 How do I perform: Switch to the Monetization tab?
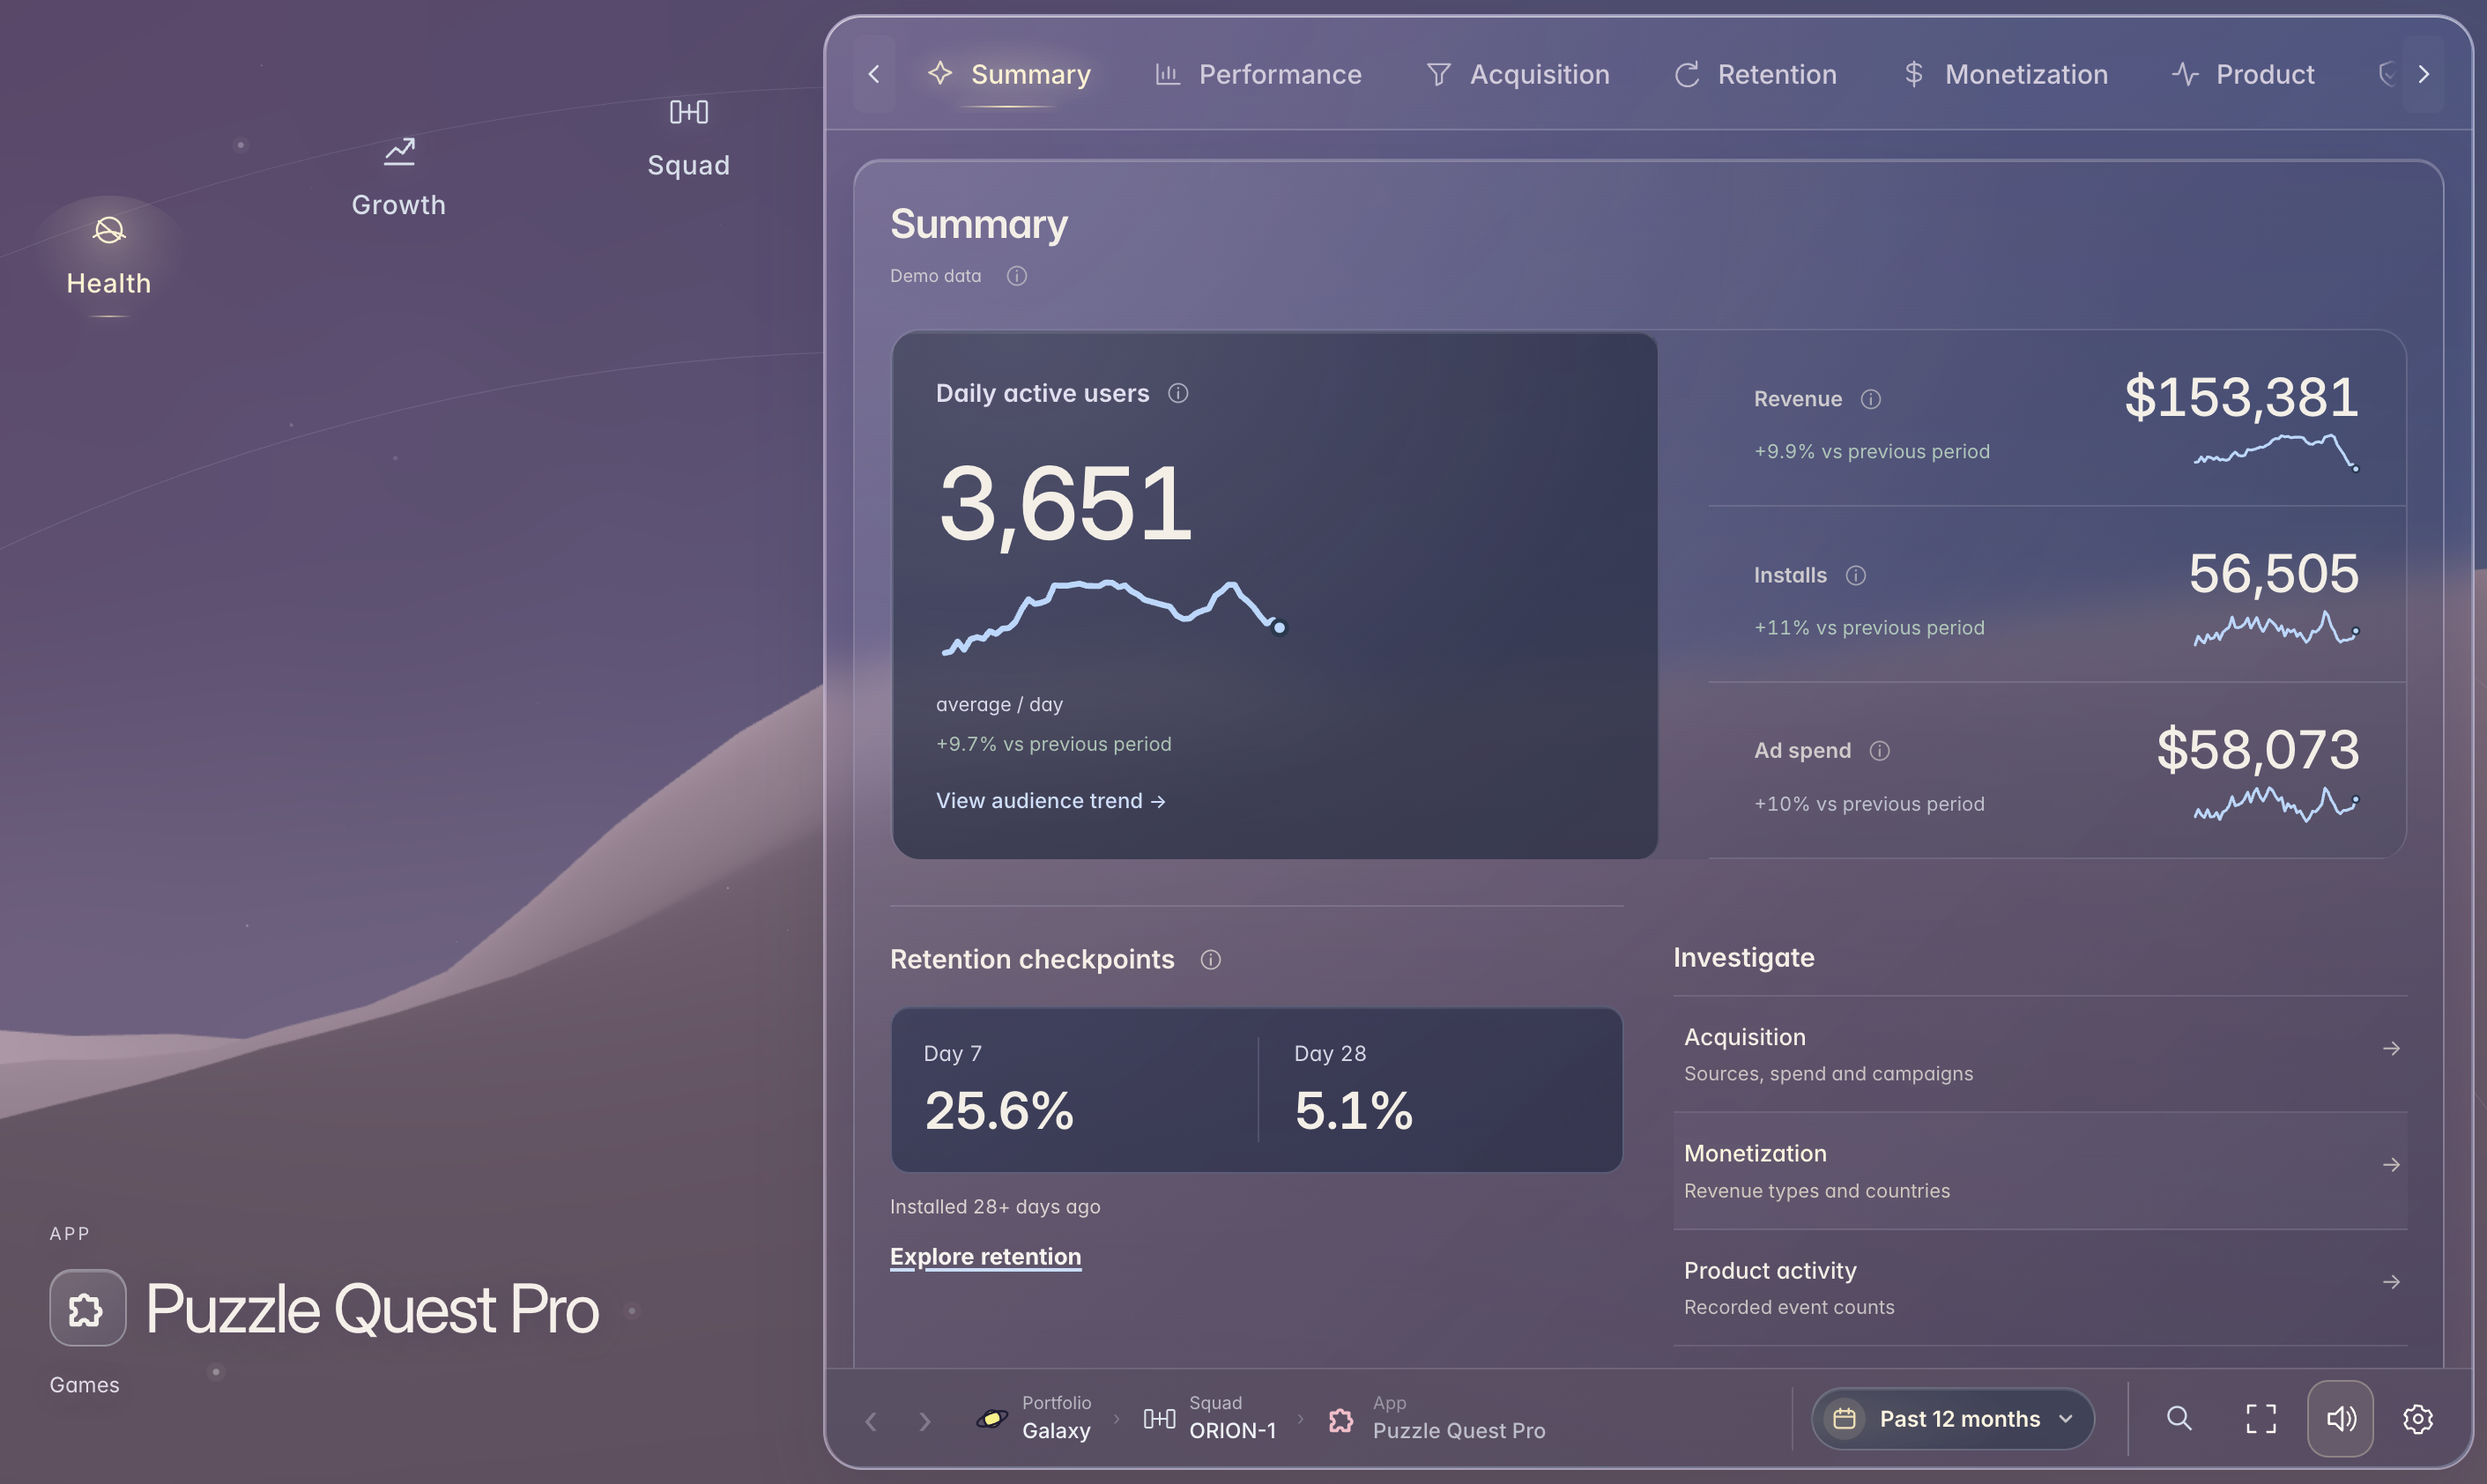(x=2006, y=74)
